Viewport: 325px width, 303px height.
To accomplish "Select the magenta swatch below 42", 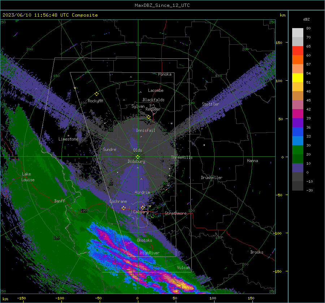I will (298, 113).
